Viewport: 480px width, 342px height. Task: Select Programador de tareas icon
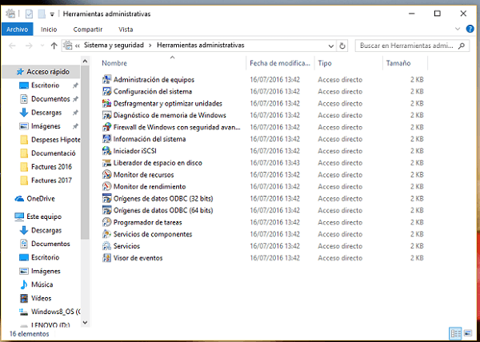pos(106,222)
